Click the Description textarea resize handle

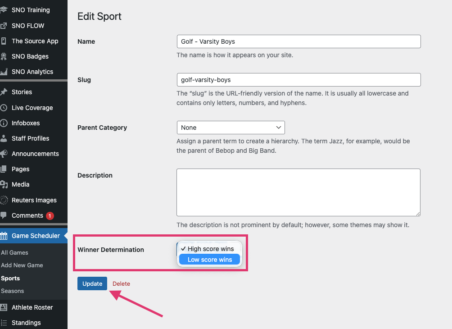coord(418,214)
